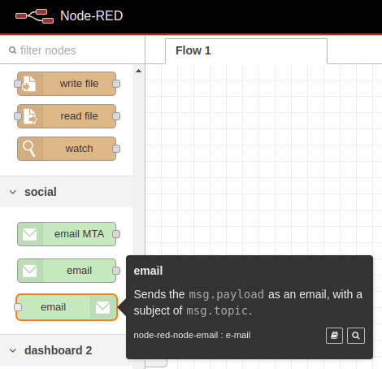Viewport: 382px width, 369px height.
Task: Click the highlighted email output node's envelope icon
Action: [x=103, y=307]
